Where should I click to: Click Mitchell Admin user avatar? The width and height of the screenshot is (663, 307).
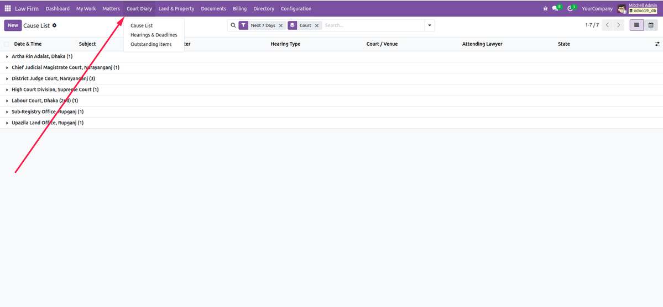(622, 8)
